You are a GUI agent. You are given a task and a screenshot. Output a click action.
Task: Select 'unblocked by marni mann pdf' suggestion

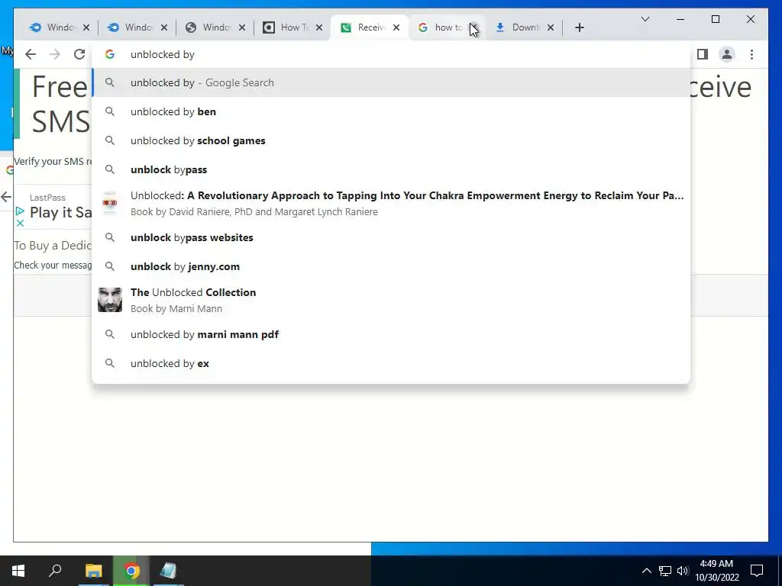point(392,334)
